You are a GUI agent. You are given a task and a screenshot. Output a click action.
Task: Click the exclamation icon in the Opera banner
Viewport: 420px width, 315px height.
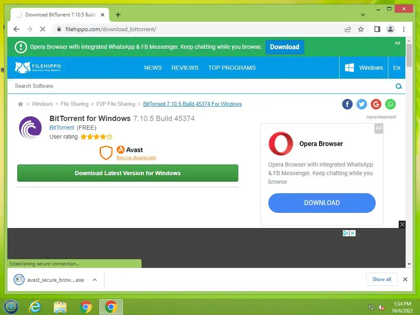point(21,47)
